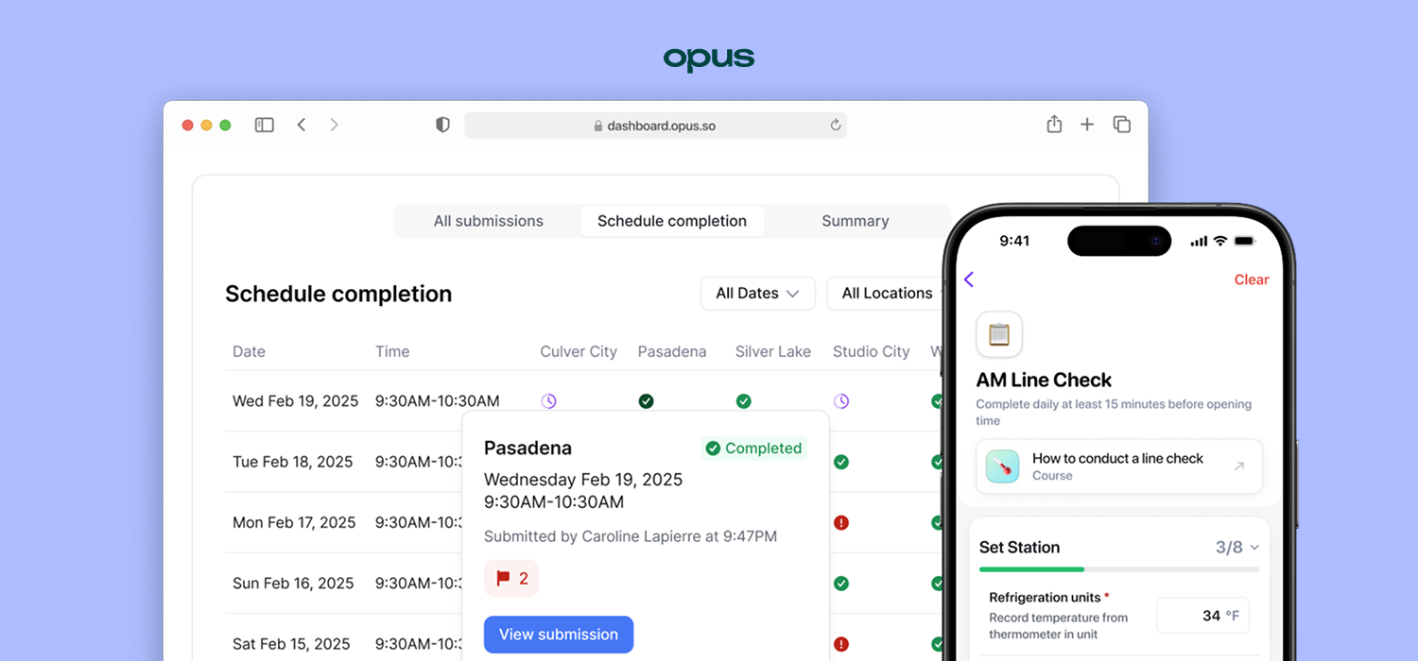Open the privacy shield icon
1418x661 pixels.
pyautogui.click(x=442, y=125)
